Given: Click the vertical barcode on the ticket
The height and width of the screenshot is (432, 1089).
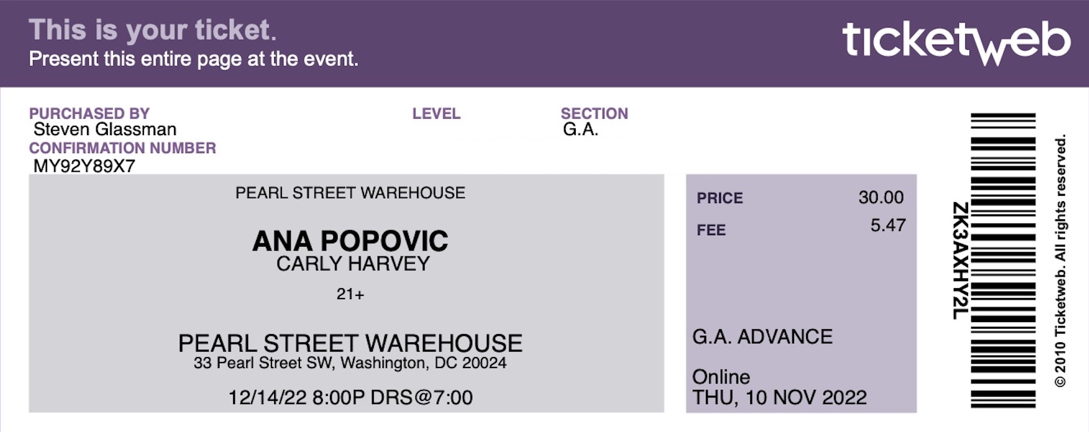Looking at the screenshot, I should click(1003, 260).
